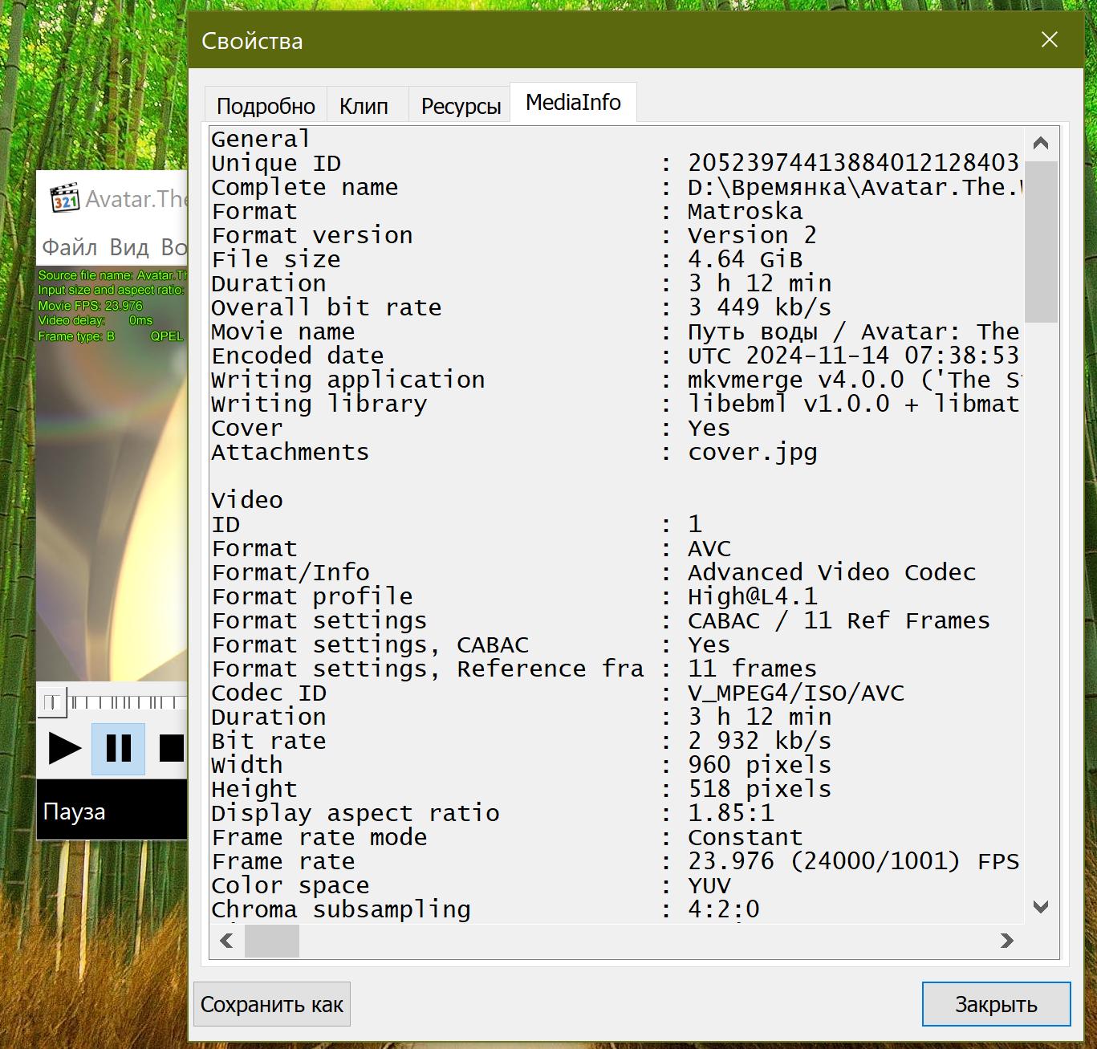Image resolution: width=1097 pixels, height=1049 pixels.
Task: Click the player seek bar slider
Action: (x=53, y=703)
